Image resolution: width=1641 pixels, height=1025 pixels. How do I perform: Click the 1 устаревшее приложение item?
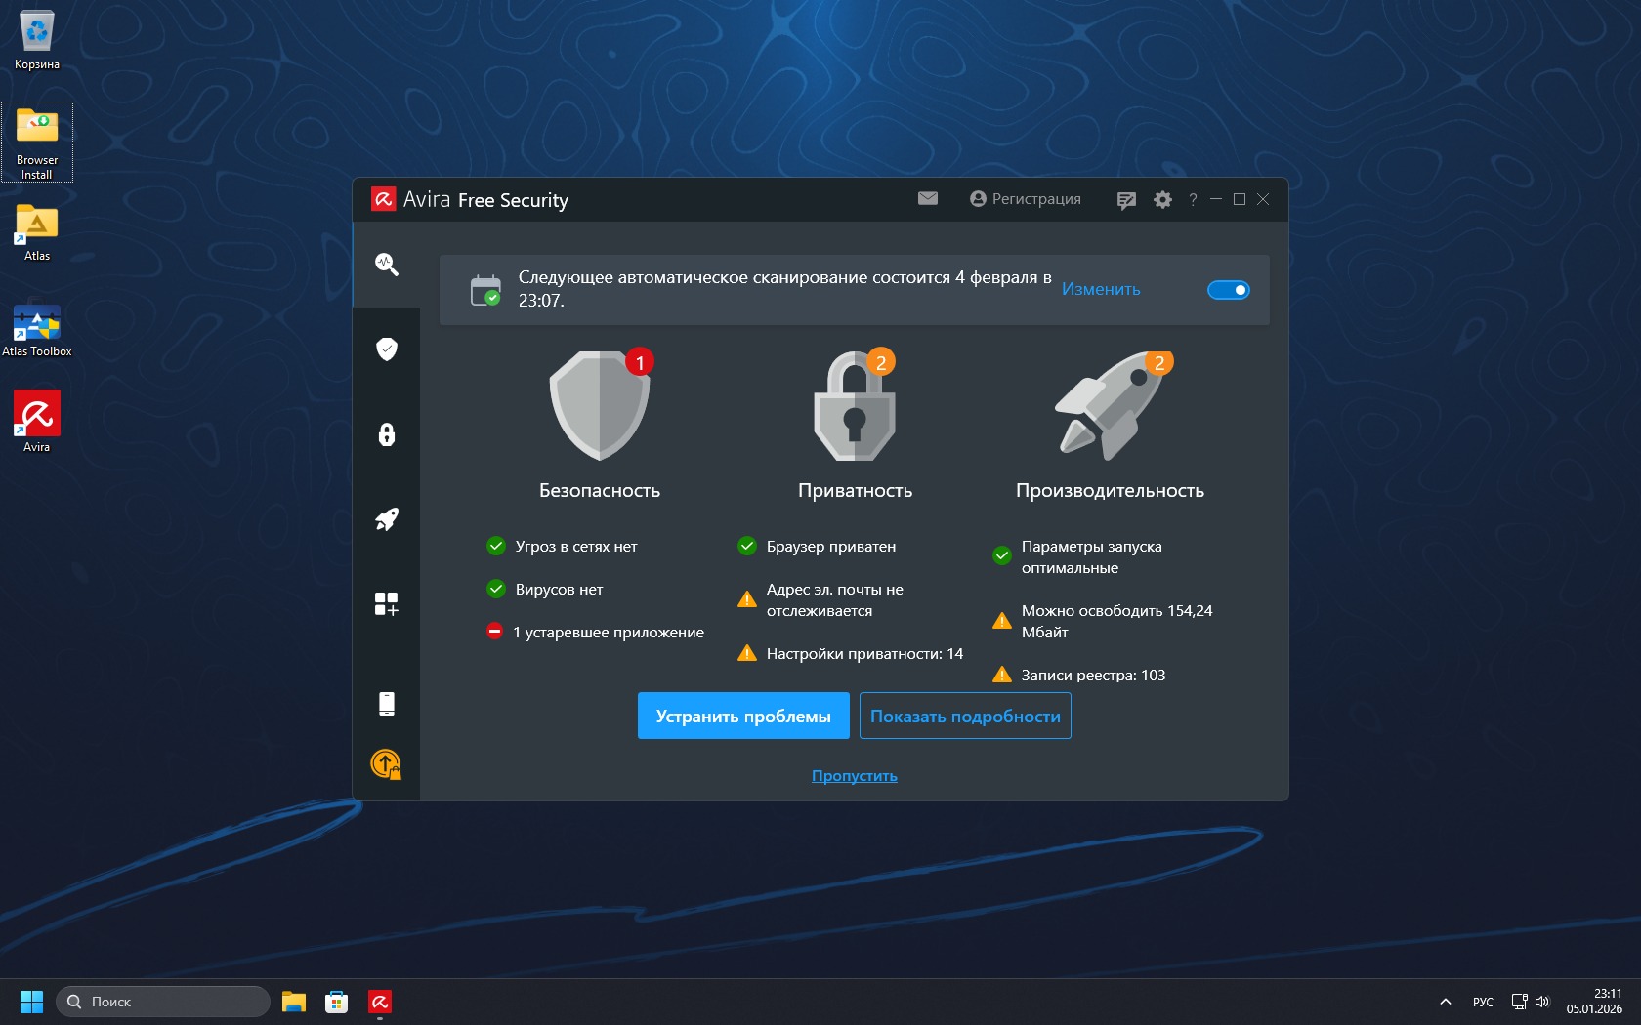click(595, 633)
